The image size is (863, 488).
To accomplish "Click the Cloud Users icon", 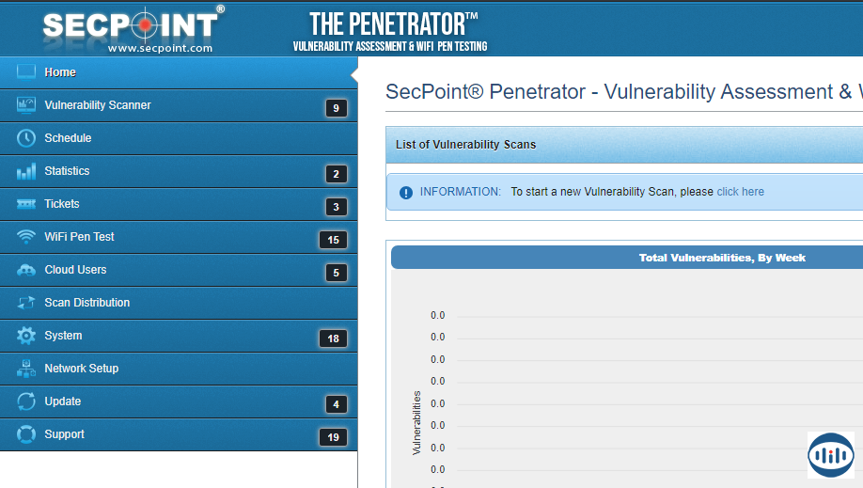I will (x=26, y=270).
